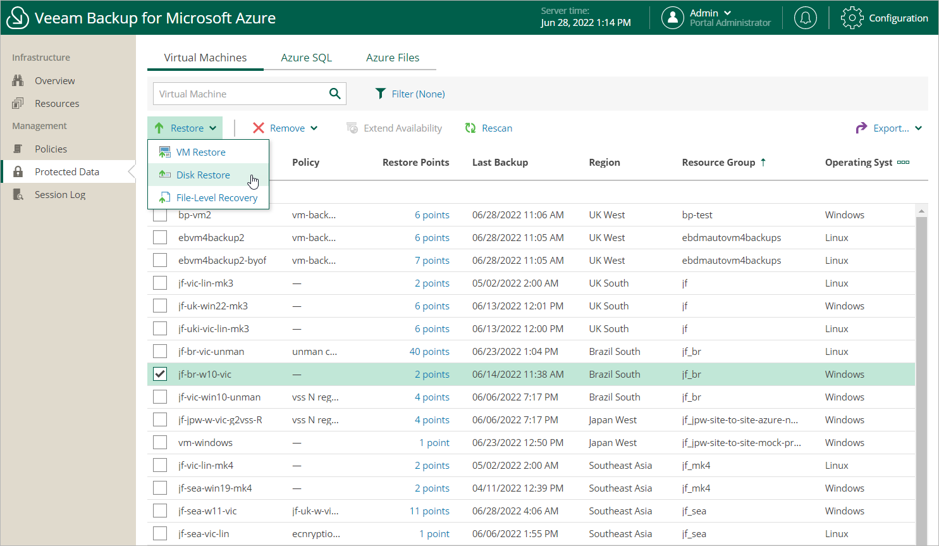Switch to the Azure SQL tab

tap(306, 58)
